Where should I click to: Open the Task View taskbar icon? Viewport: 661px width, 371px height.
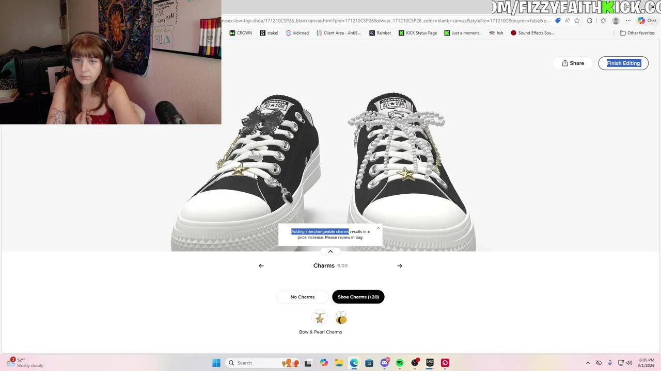[308, 363]
